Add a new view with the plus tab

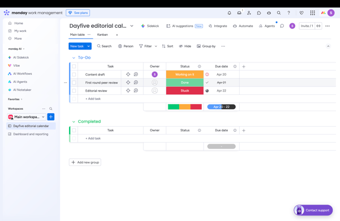tap(117, 35)
